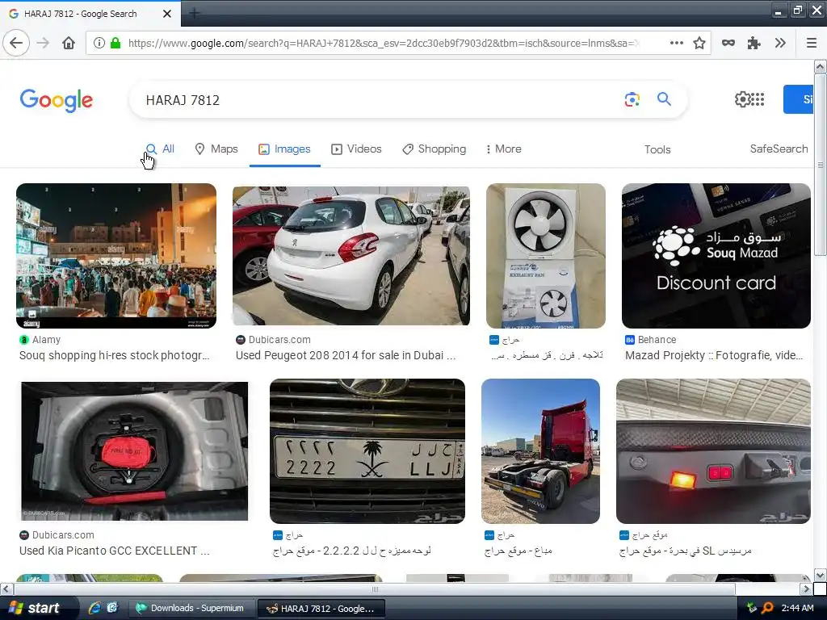Switch to Downloads - Supermium taskbar window
Viewport: 827px width, 620px height.
(x=191, y=609)
